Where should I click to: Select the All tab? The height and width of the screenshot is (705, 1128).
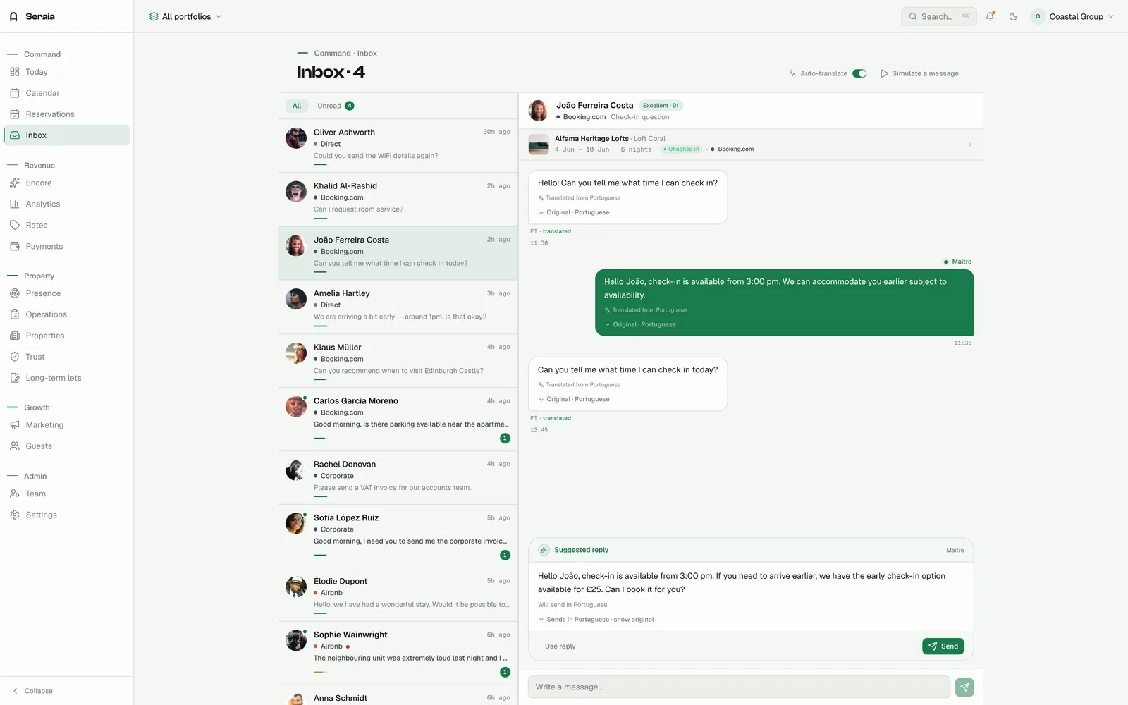coord(297,106)
